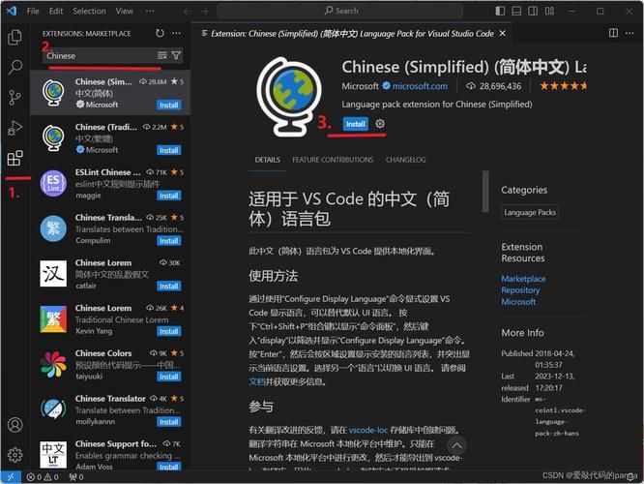Screen dimensions: 644x484
Task: Install Chinese Translator by mollykannn
Action: [x=169, y=422]
